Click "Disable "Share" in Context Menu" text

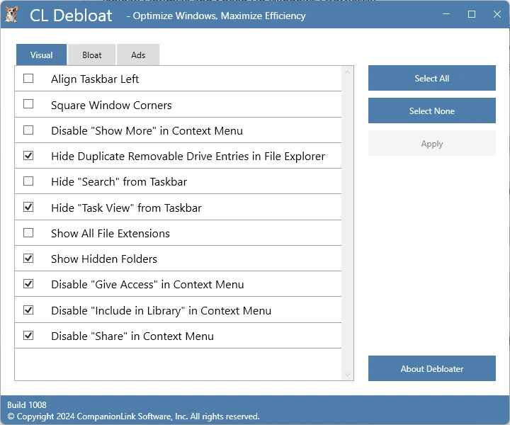tap(132, 336)
